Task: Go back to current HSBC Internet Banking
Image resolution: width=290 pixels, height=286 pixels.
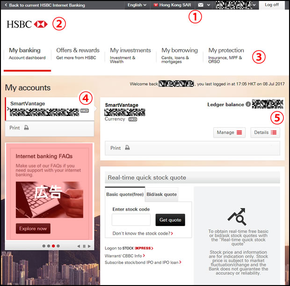Action: 45,5
